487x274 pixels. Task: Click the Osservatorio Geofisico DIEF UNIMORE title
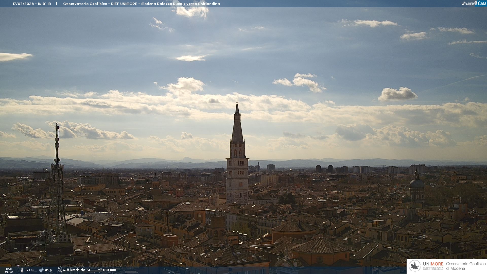click(x=100, y=4)
